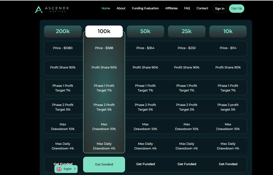Select the 25k account tab

coord(187,31)
